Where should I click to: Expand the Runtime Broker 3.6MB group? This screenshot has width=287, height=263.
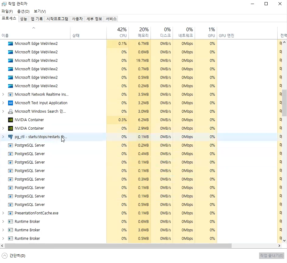click(x=3, y=230)
